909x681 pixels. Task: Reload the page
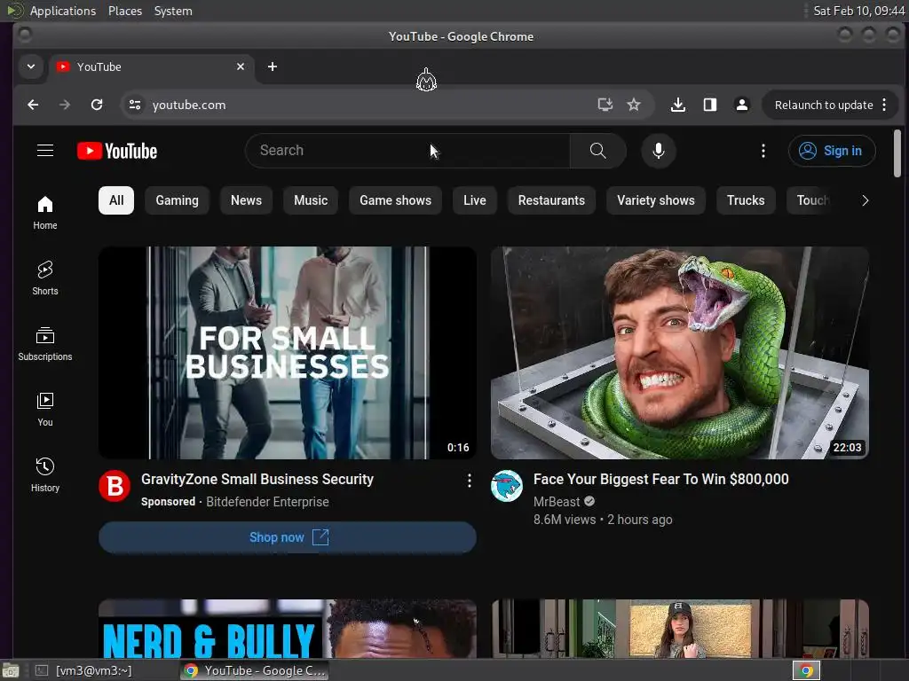(x=97, y=105)
